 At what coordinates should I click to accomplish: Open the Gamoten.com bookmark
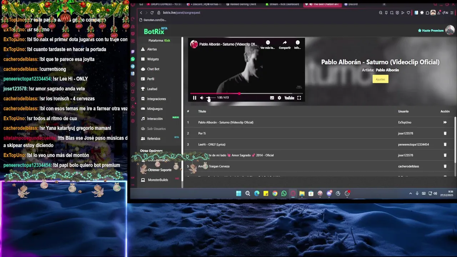coord(153,20)
